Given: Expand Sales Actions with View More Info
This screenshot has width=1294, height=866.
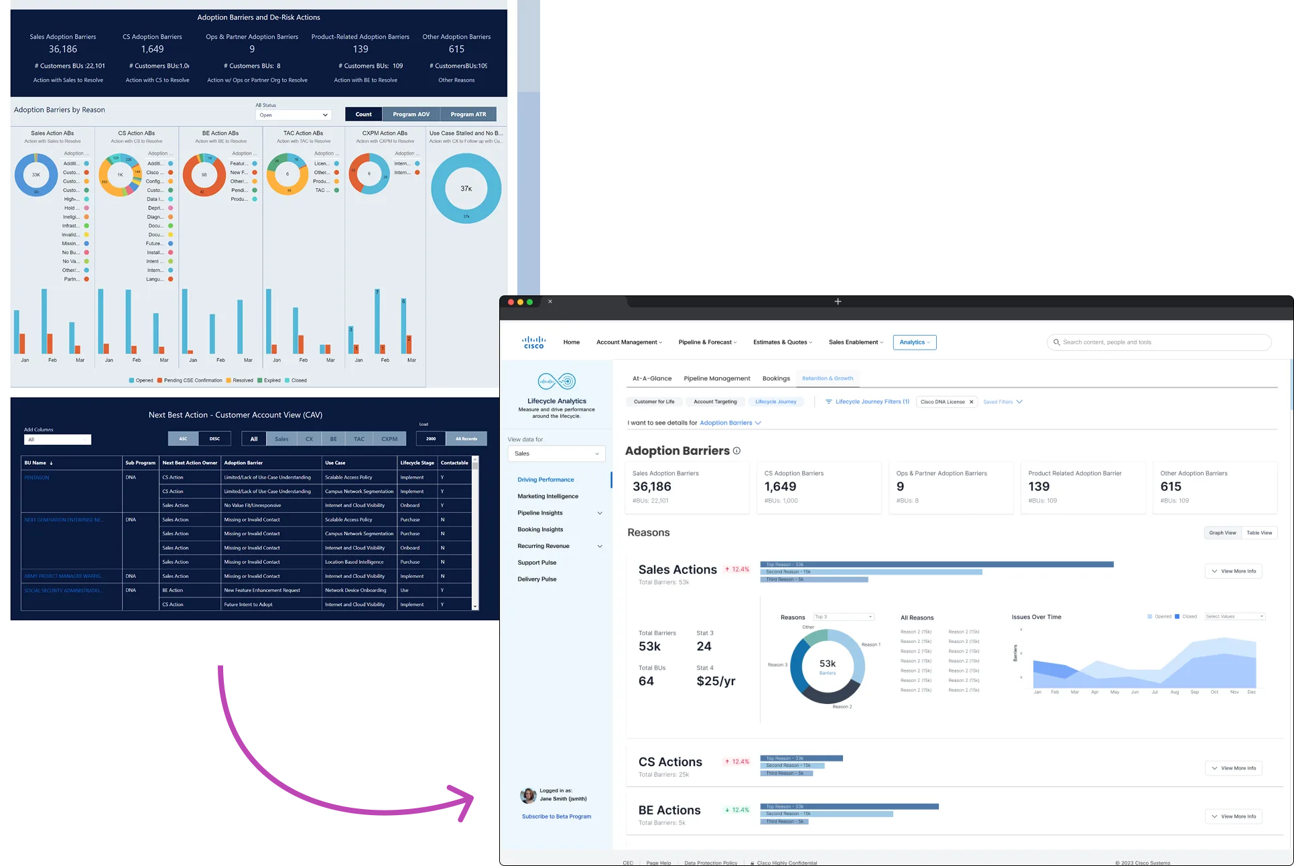Looking at the screenshot, I should (x=1234, y=571).
